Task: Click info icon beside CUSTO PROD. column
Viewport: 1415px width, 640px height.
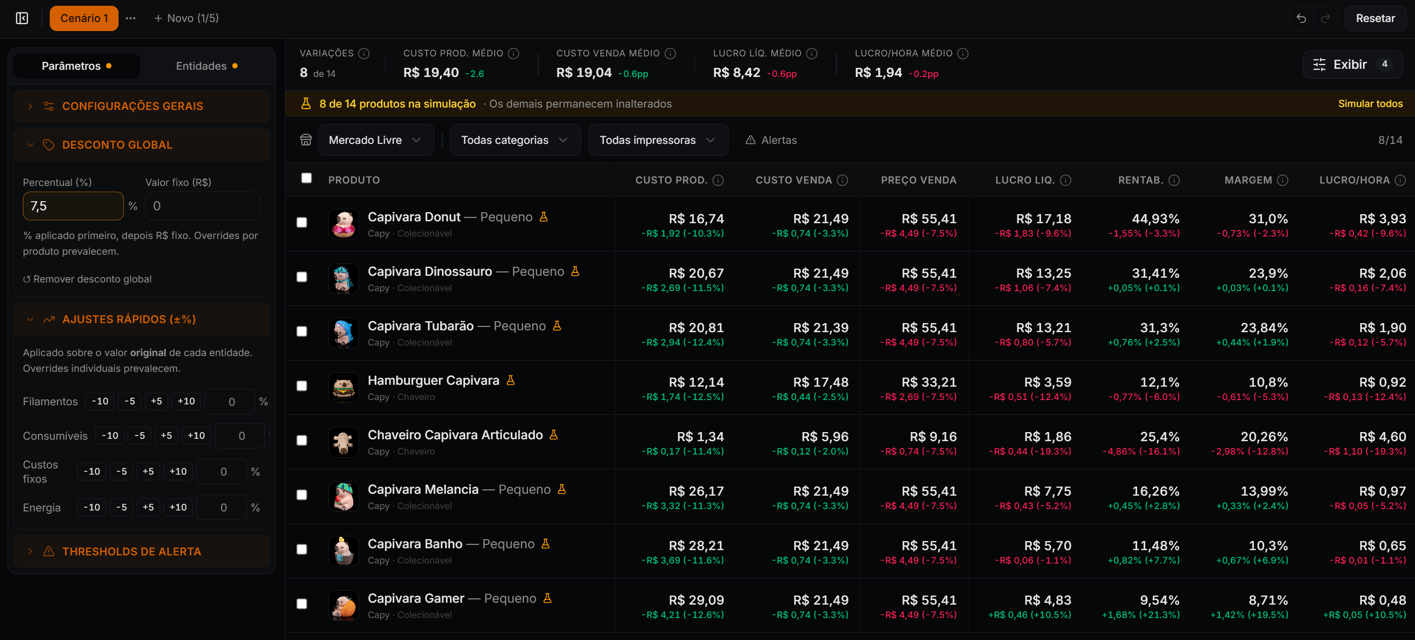Action: click(x=718, y=180)
